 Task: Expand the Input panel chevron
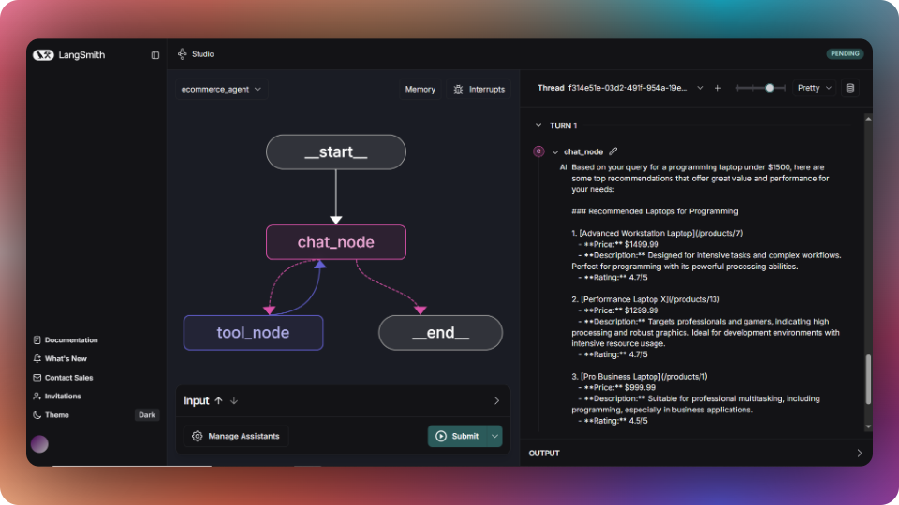[x=496, y=401]
